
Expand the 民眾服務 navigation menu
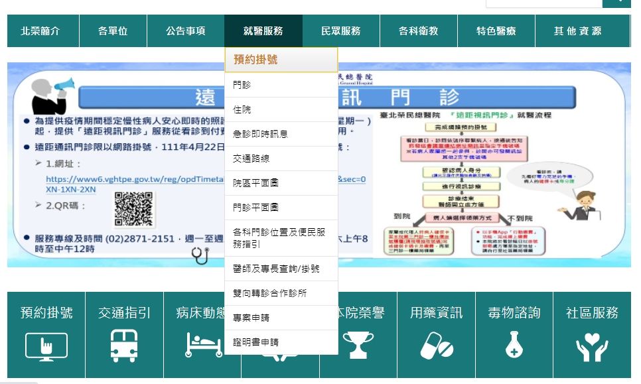(340, 31)
